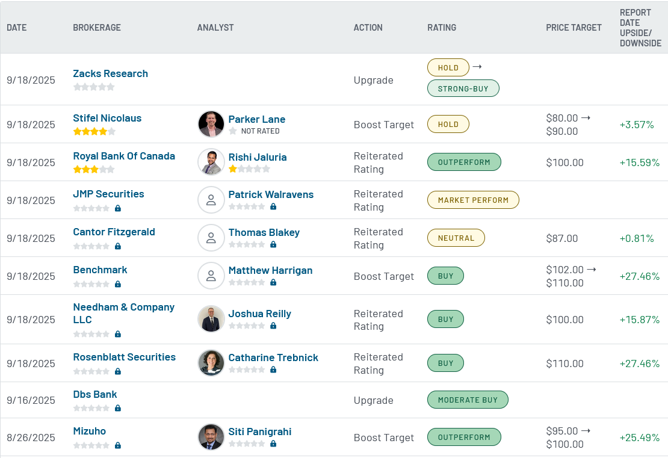This screenshot has height=458, width=668.
Task: Click the STRONG-BUY rating badge
Action: point(463,88)
